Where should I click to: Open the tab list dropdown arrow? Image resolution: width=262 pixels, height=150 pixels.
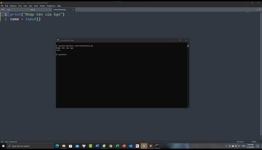260,9
